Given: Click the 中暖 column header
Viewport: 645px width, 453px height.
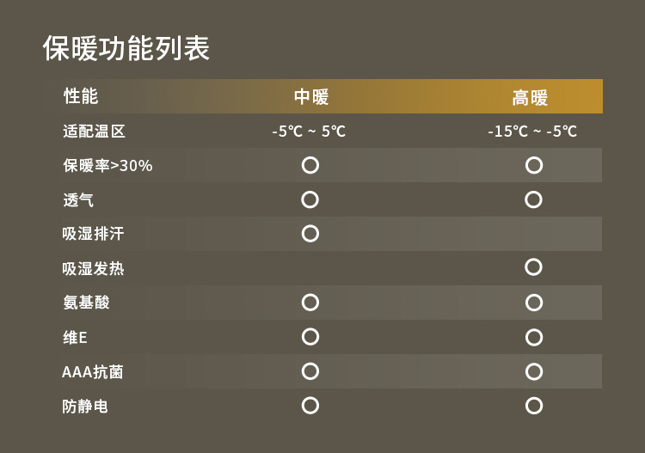Looking at the screenshot, I should 311,97.
